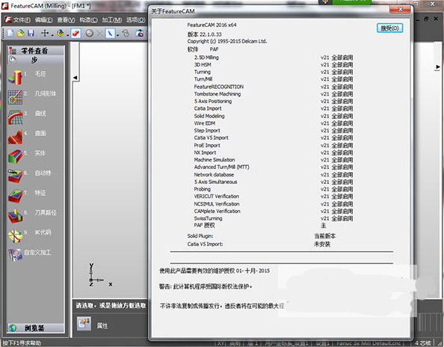Click the 'Catia V5 Import:' status label
Viewport: 444px width, 347px height.
pos(205,245)
